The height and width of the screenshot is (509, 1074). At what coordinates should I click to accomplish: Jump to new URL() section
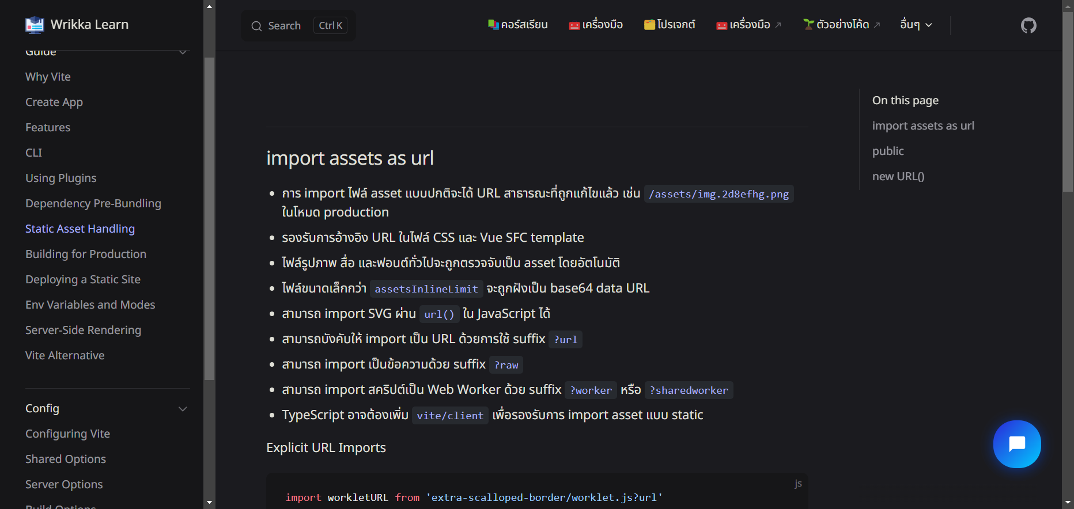(x=898, y=176)
